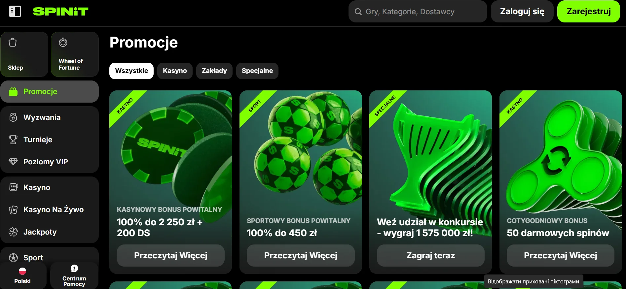The height and width of the screenshot is (289, 626).
Task: Click the Promocje gift icon in the sidebar
Action: pos(13,92)
